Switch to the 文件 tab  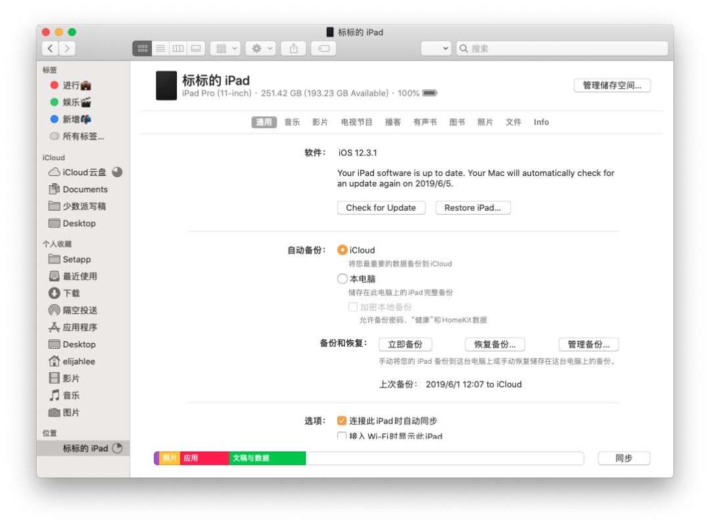click(x=513, y=122)
